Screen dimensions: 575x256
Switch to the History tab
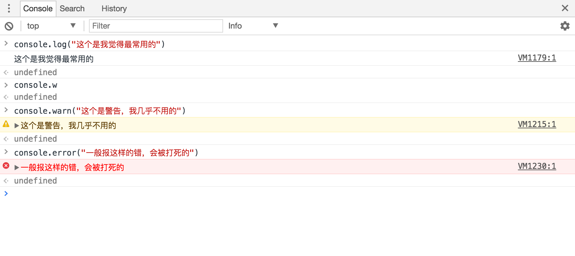pyautogui.click(x=114, y=9)
